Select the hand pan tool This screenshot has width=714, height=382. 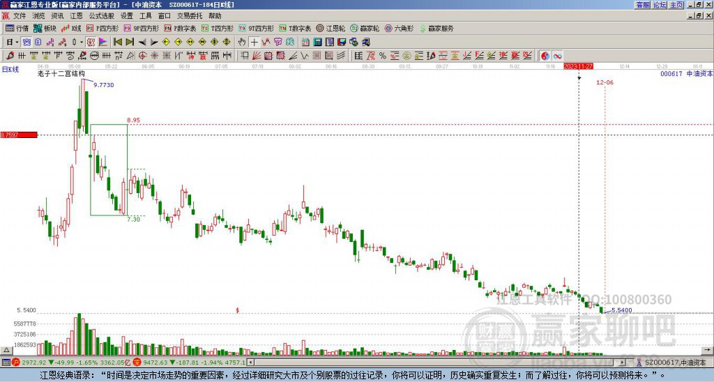pos(242,43)
